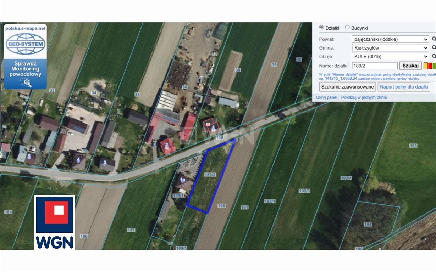Click the red marker near parcel 159
The height and width of the screenshot is (272, 436).
point(213,127)
